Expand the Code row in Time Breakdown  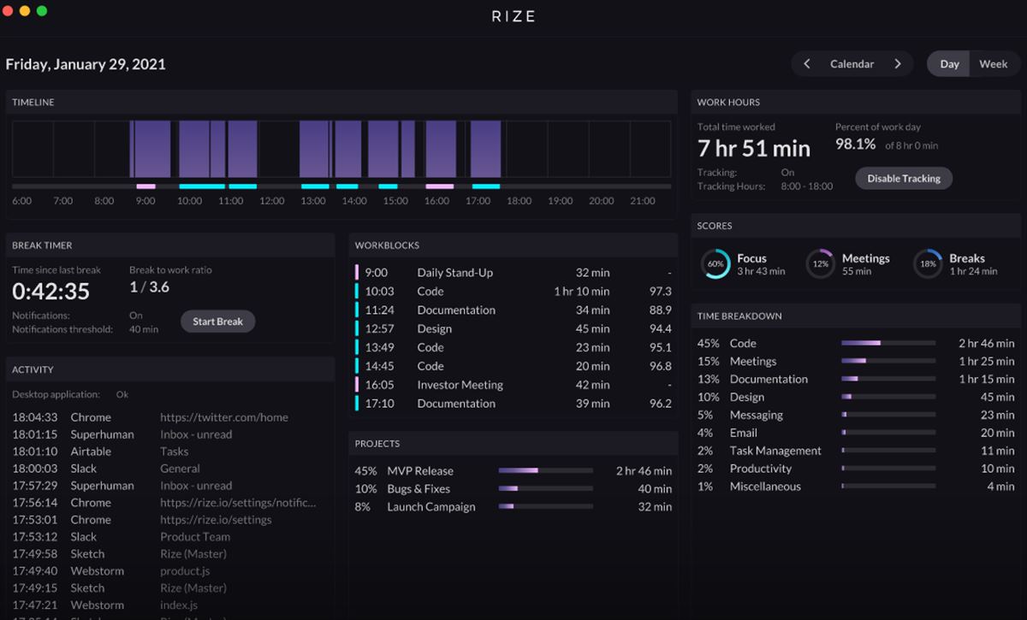(743, 343)
